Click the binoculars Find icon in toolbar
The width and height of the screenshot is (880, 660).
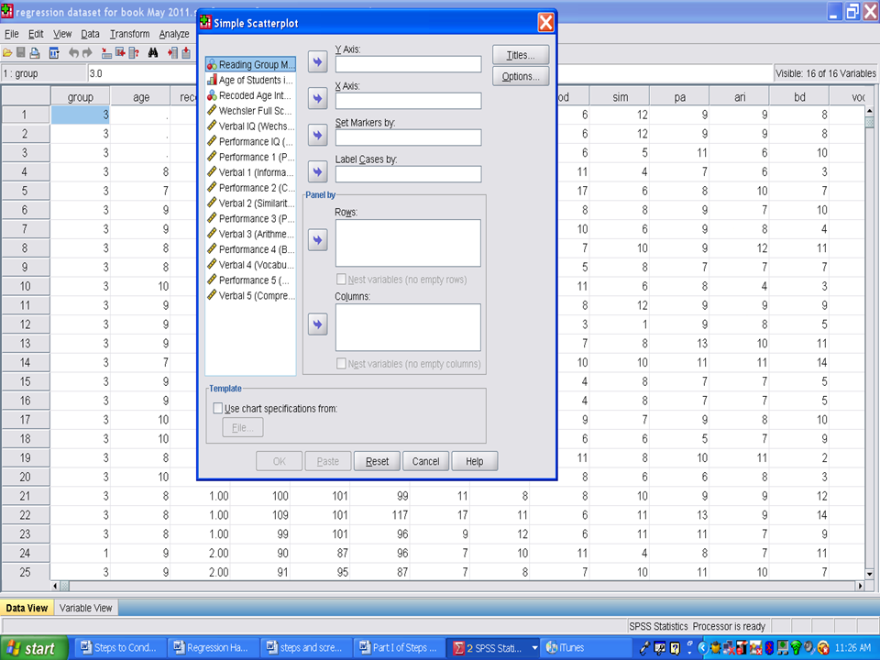pyautogui.click(x=153, y=53)
